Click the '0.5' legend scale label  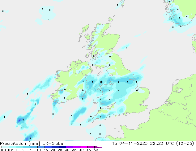(x=11, y=150)
